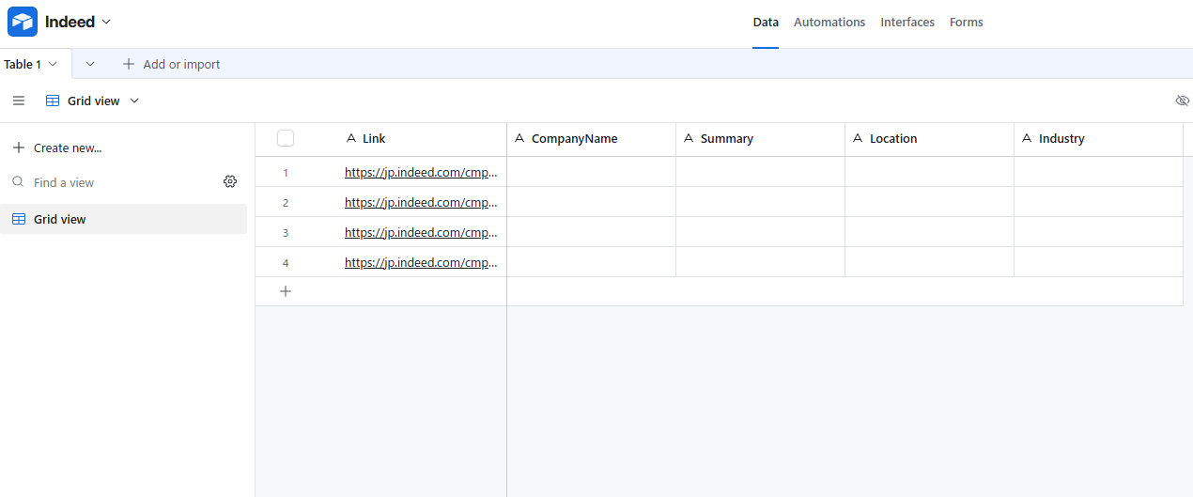Click the grid icon beside Grid view title

point(53,101)
